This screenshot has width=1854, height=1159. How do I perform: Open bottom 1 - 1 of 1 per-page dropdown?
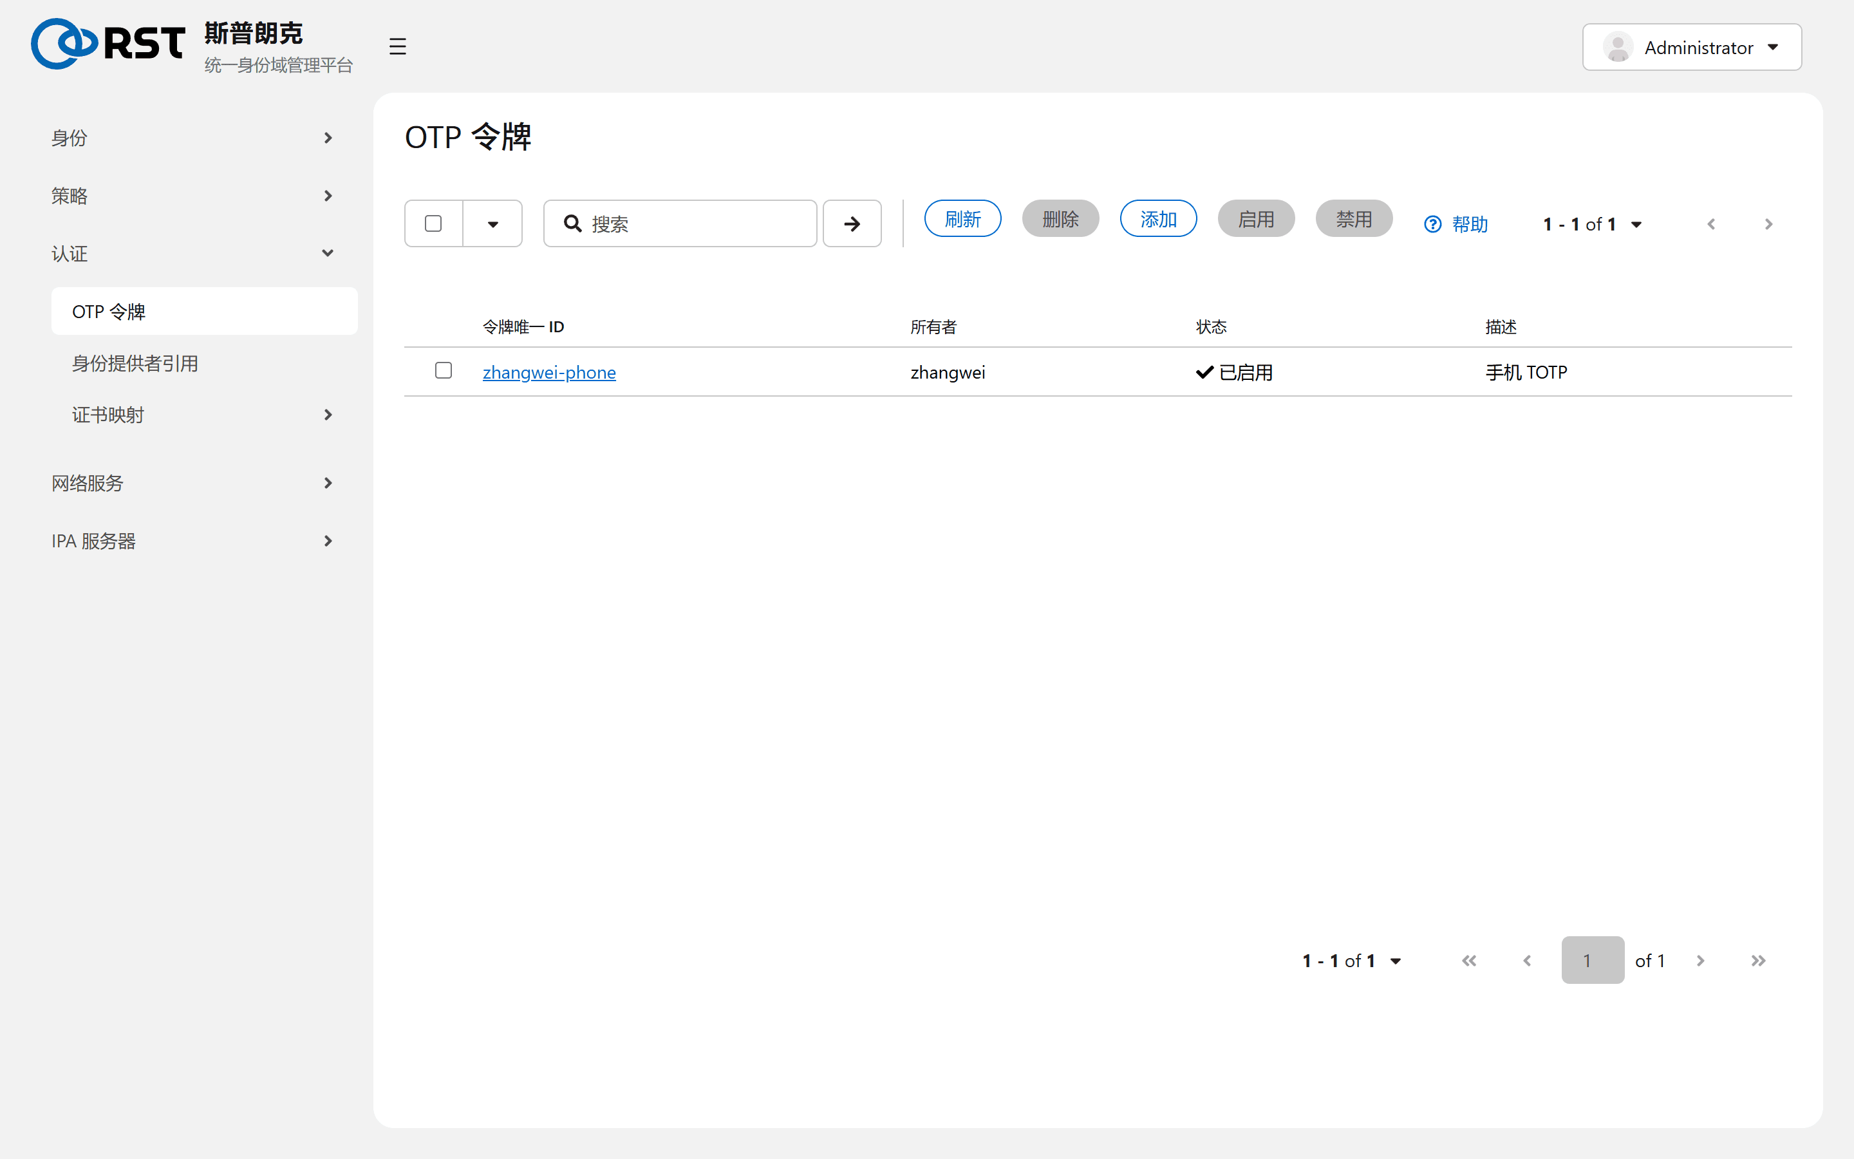pos(1351,961)
